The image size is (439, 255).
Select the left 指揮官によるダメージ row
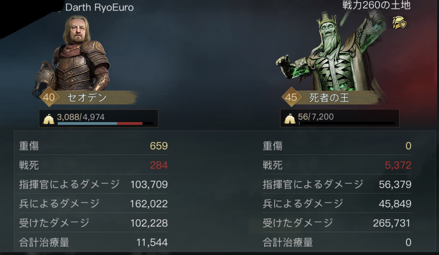(93, 184)
